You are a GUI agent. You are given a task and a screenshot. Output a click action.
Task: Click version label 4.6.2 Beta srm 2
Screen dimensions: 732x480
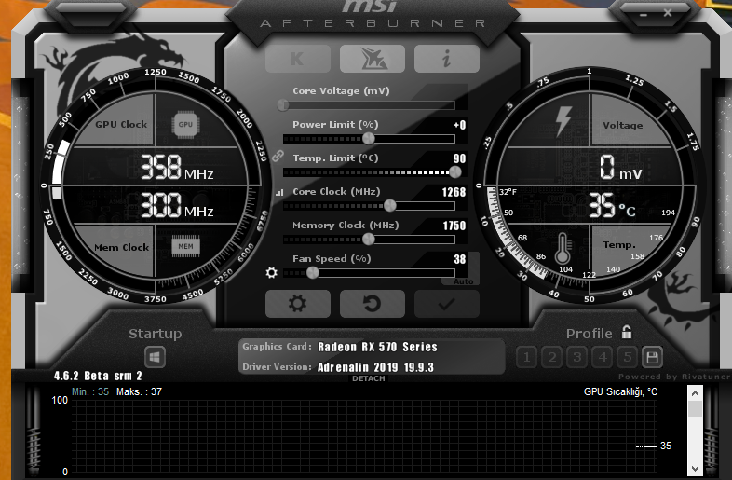pyautogui.click(x=98, y=376)
